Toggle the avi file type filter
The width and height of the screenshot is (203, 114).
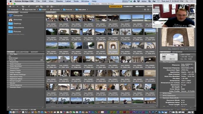26,56
